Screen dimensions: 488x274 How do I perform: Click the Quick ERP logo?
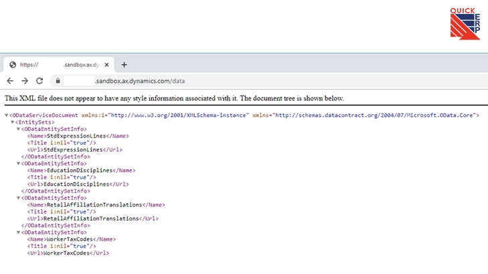coord(465,24)
